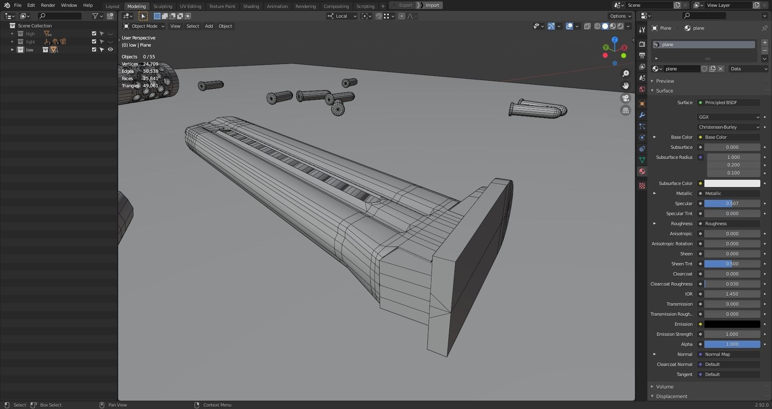Switch to wireframe viewport shading
The width and height of the screenshot is (772, 409).
point(597,26)
